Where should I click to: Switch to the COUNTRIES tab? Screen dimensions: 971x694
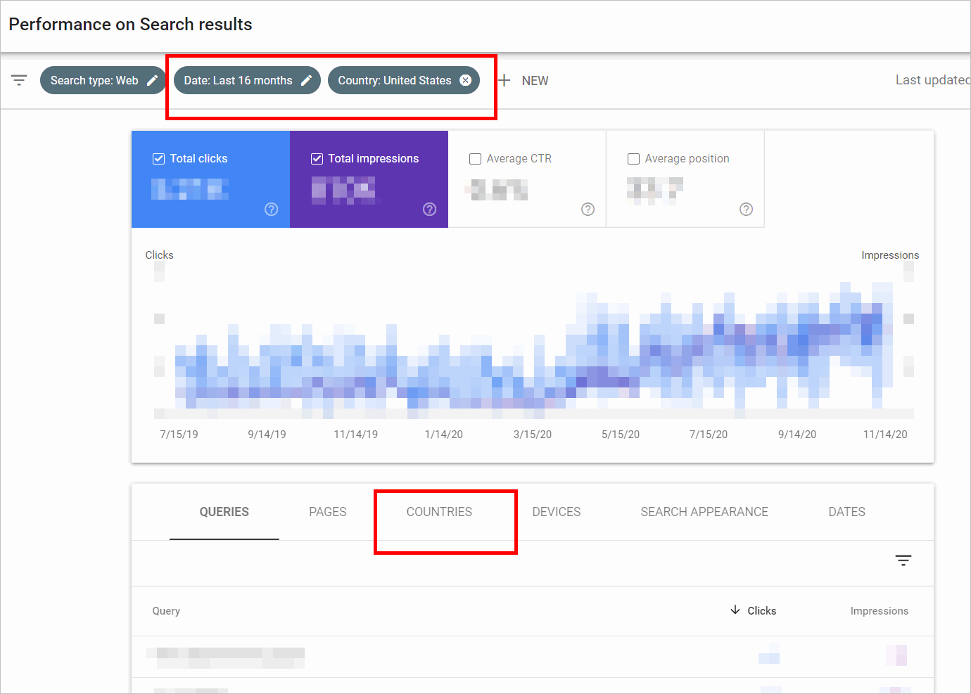438,511
